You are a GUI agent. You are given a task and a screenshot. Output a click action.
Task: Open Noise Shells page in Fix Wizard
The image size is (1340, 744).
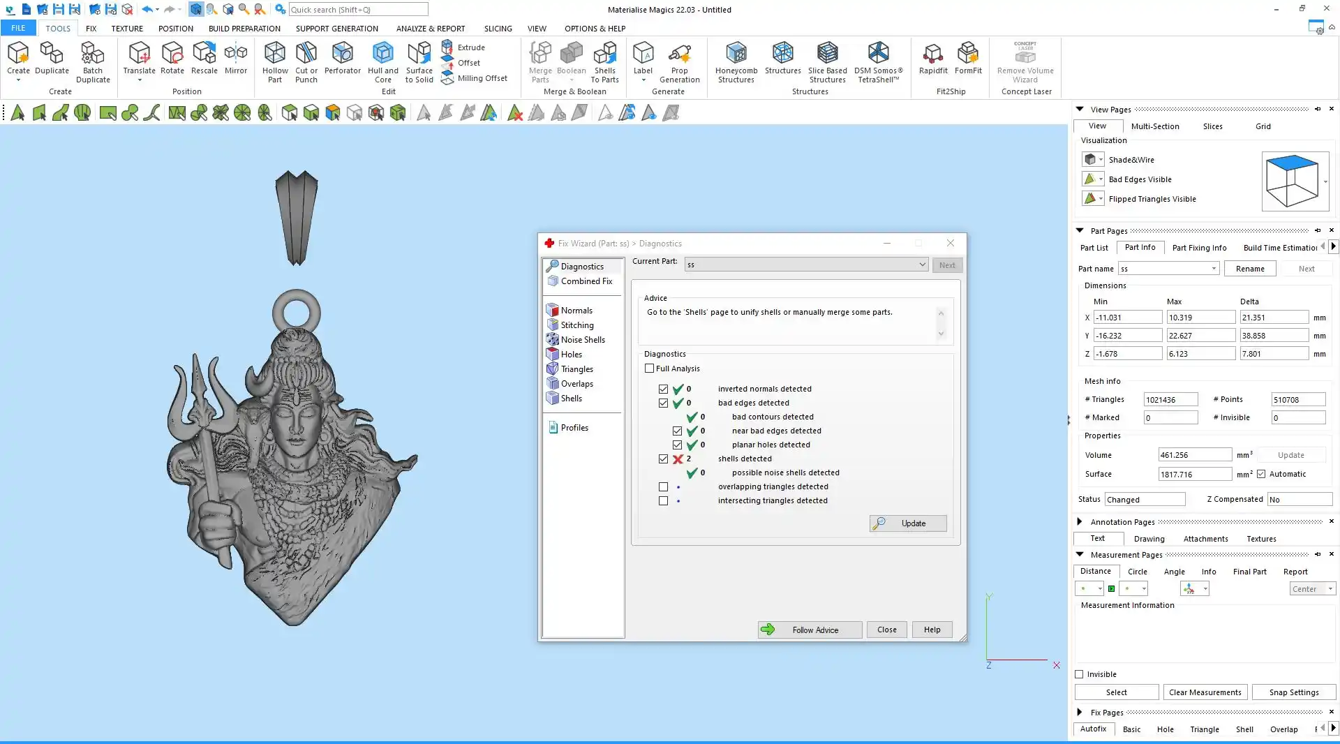coord(582,340)
